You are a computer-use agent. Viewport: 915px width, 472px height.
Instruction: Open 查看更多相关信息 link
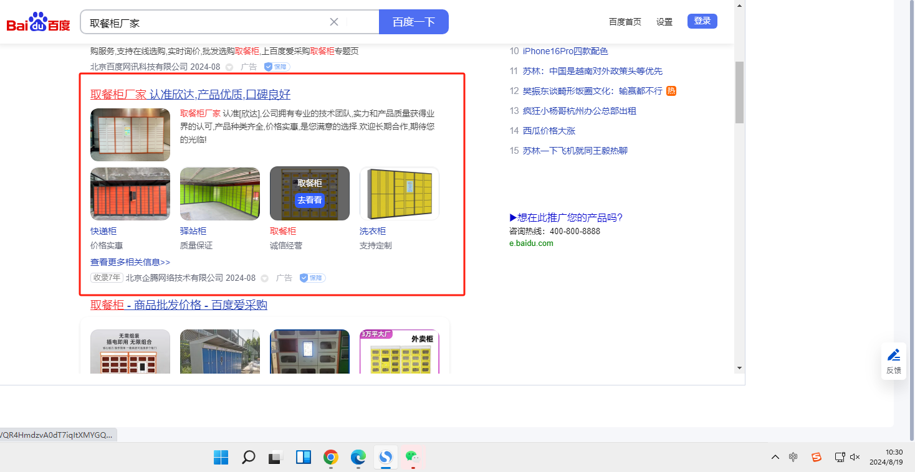tap(130, 262)
